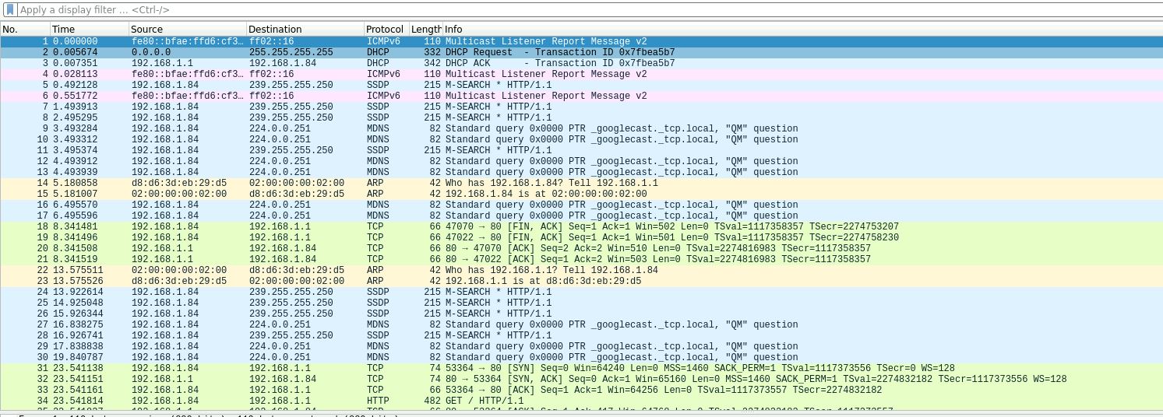This screenshot has height=417, width=1163.
Task: Sort packets by the Time column header
Action: click(90, 29)
